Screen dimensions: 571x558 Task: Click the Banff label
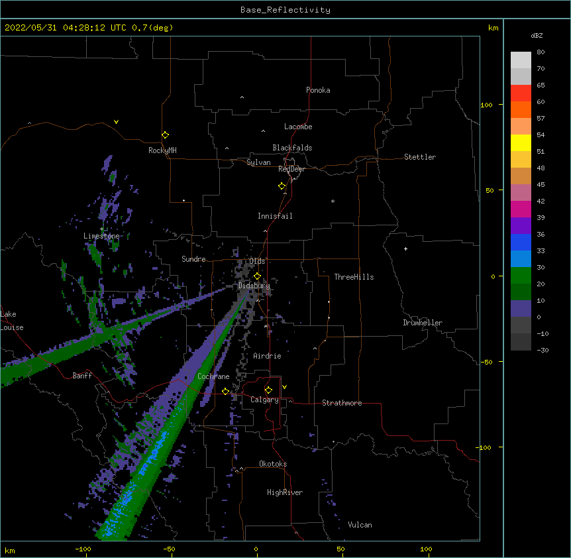click(82, 376)
